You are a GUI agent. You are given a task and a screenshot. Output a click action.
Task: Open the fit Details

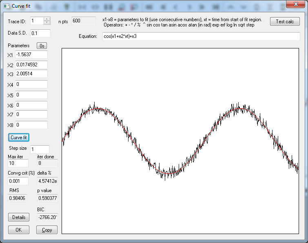19,217
